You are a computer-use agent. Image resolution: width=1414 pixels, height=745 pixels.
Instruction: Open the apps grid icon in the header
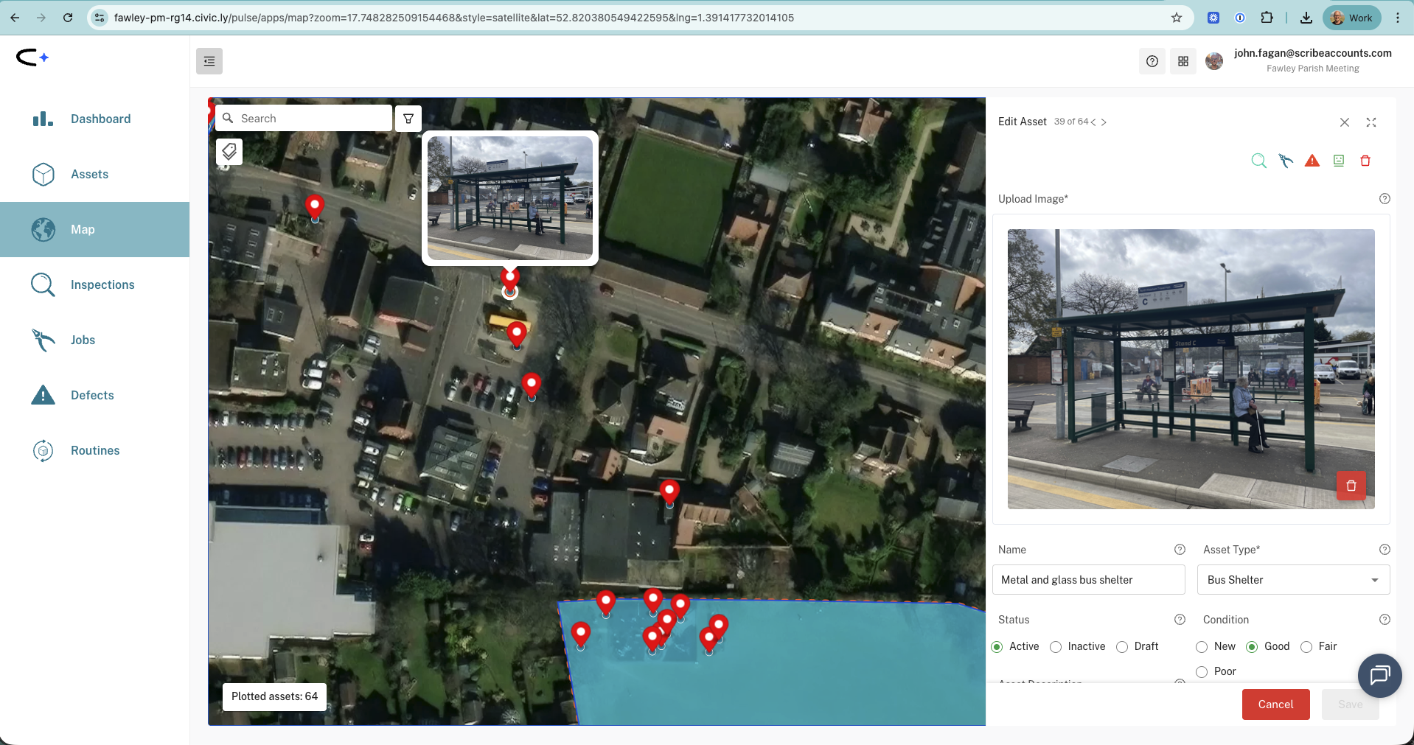(x=1183, y=61)
